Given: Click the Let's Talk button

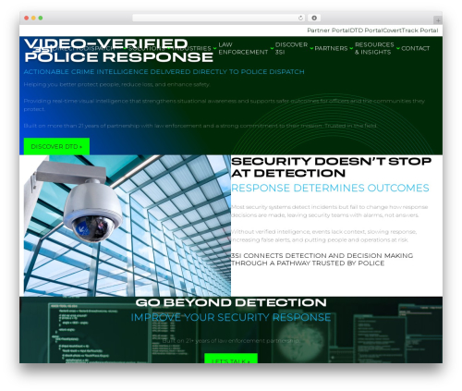Looking at the screenshot, I should pyautogui.click(x=231, y=359).
